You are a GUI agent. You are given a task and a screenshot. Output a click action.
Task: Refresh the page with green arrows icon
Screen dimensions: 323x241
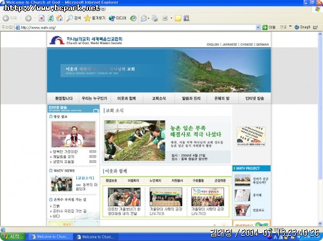tap(50, 18)
